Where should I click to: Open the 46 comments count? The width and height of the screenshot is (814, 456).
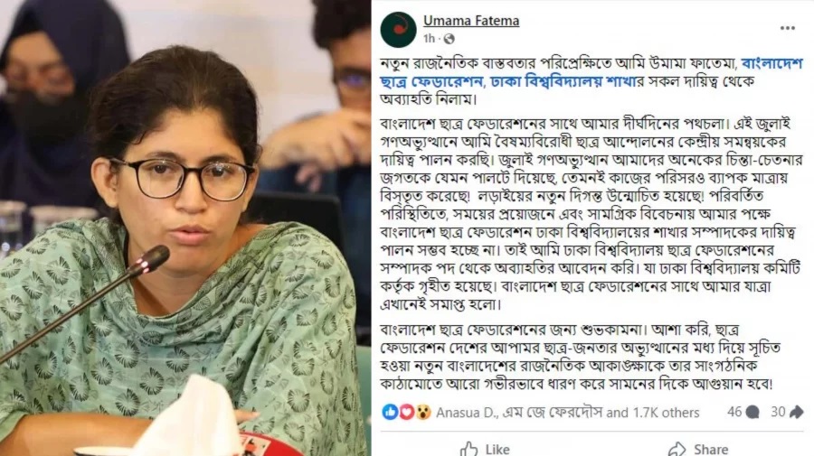(734, 412)
